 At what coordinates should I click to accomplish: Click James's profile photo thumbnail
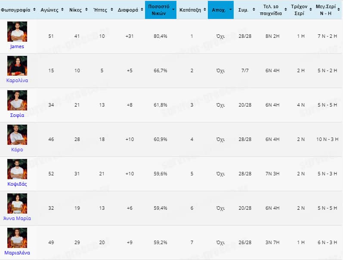coord(17,31)
